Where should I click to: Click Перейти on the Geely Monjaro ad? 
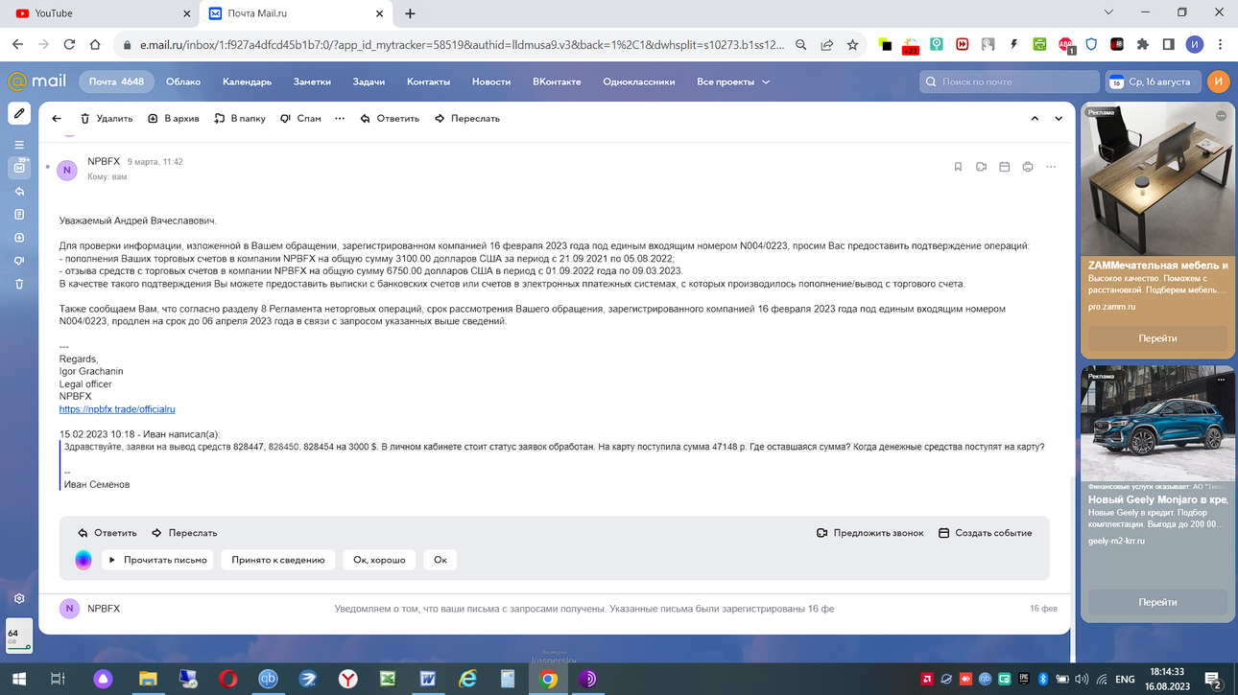tap(1157, 602)
